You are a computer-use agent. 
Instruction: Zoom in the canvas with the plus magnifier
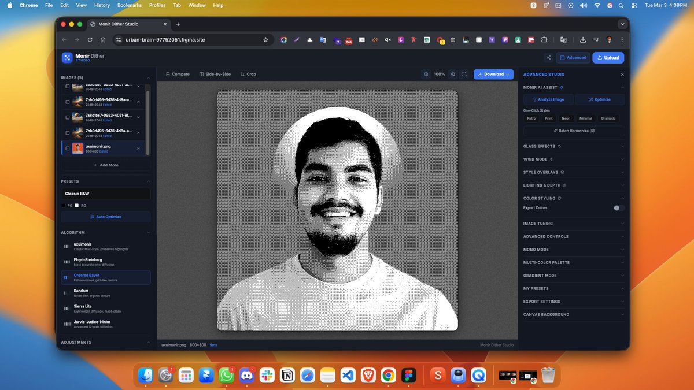pyautogui.click(x=453, y=74)
